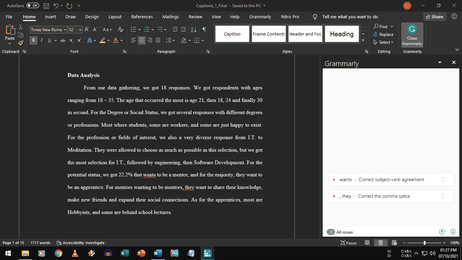
Task: Click the zoom slider handle
Action: [x=424, y=243]
